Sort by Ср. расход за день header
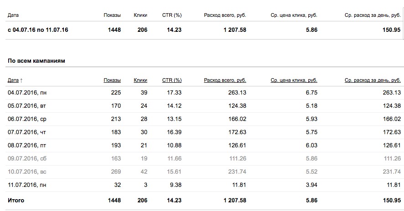 373,80
